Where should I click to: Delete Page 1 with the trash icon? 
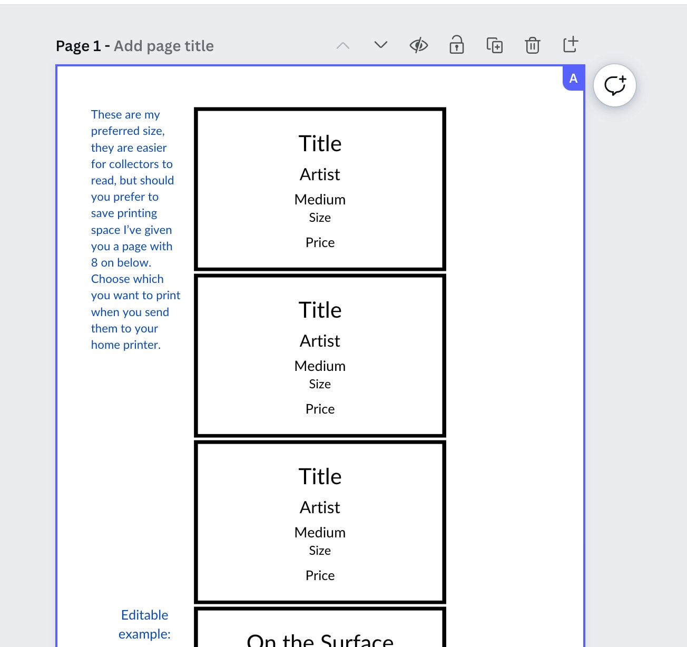(532, 45)
